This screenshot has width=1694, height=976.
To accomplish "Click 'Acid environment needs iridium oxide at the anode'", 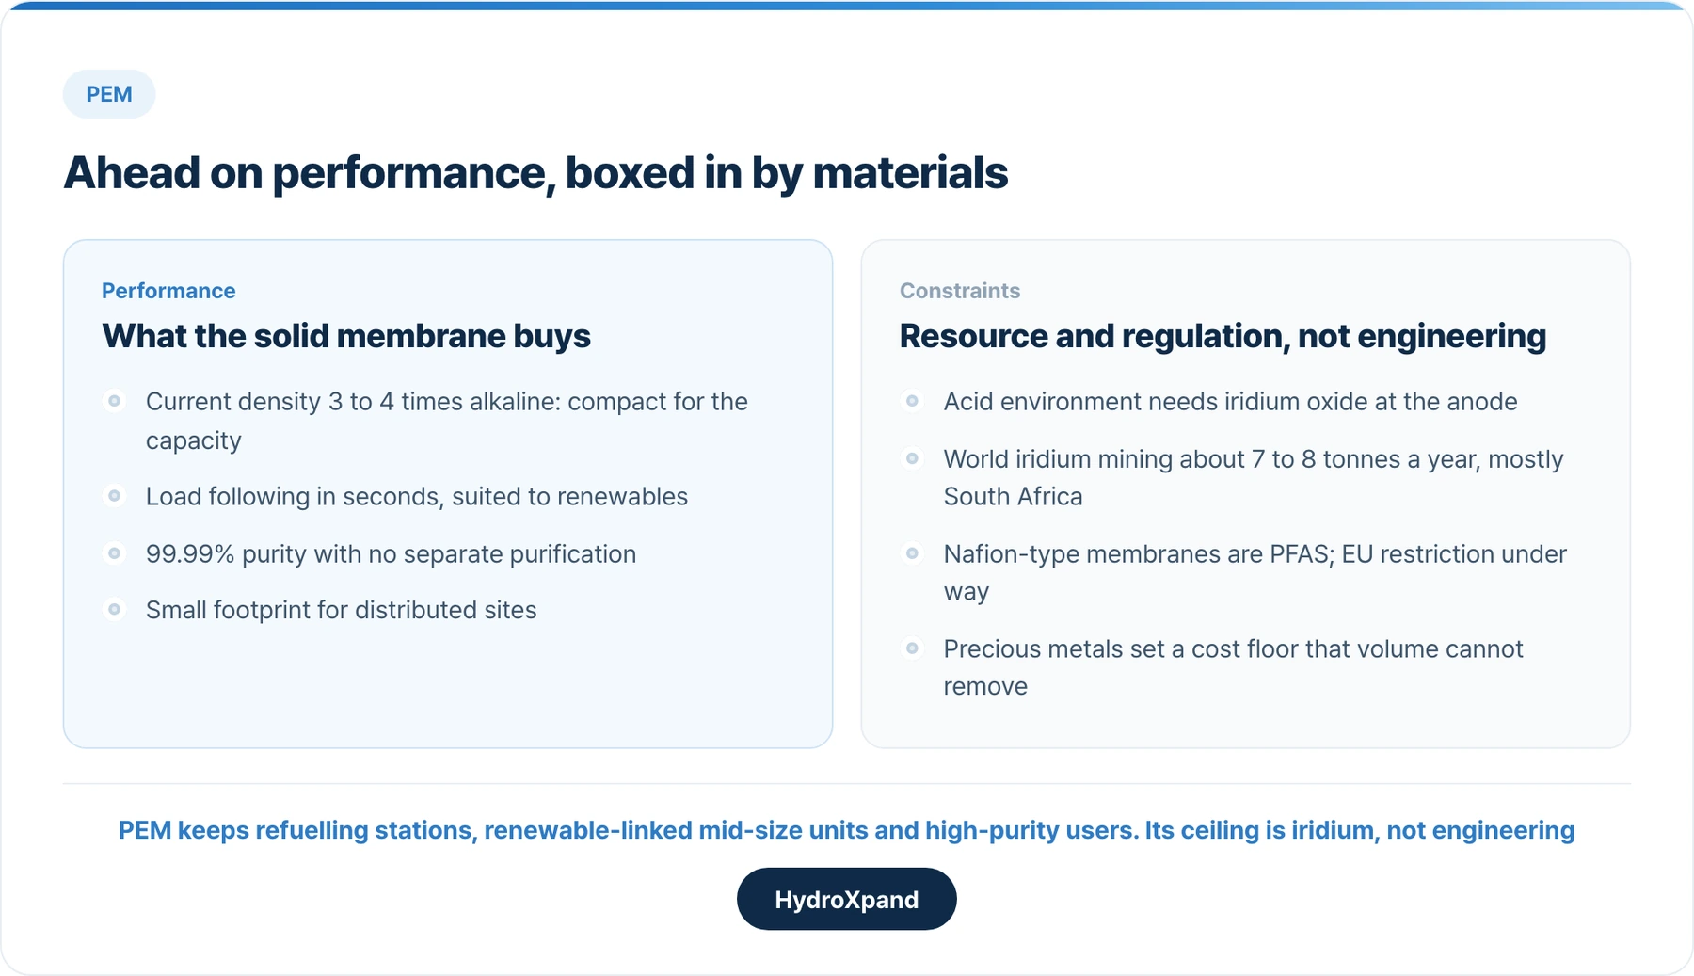I will click(1231, 402).
